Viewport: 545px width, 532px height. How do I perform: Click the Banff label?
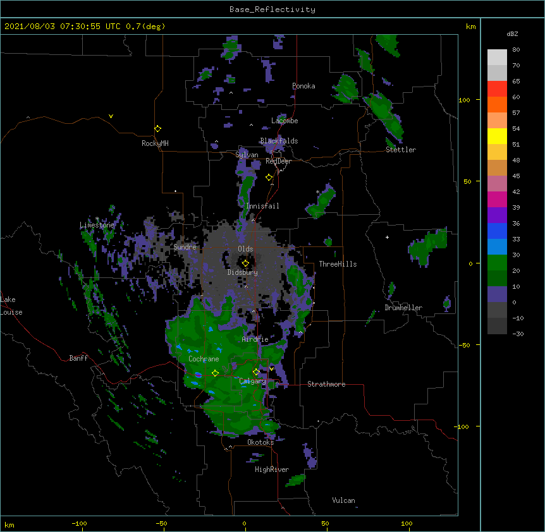point(78,358)
